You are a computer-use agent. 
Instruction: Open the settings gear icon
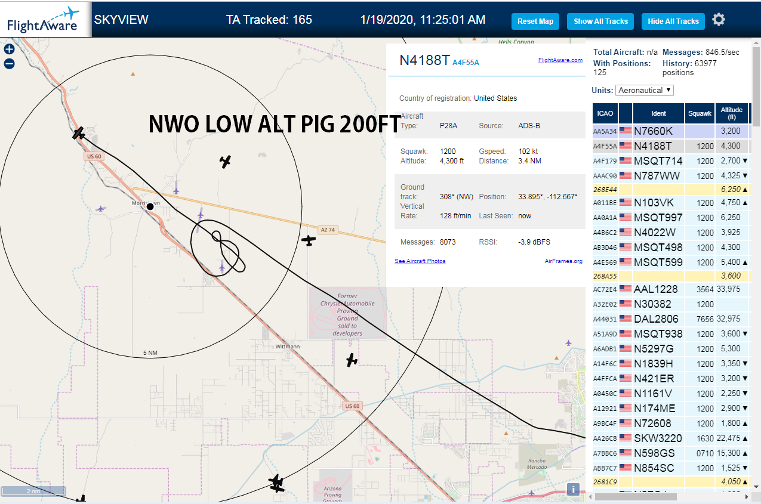click(719, 20)
